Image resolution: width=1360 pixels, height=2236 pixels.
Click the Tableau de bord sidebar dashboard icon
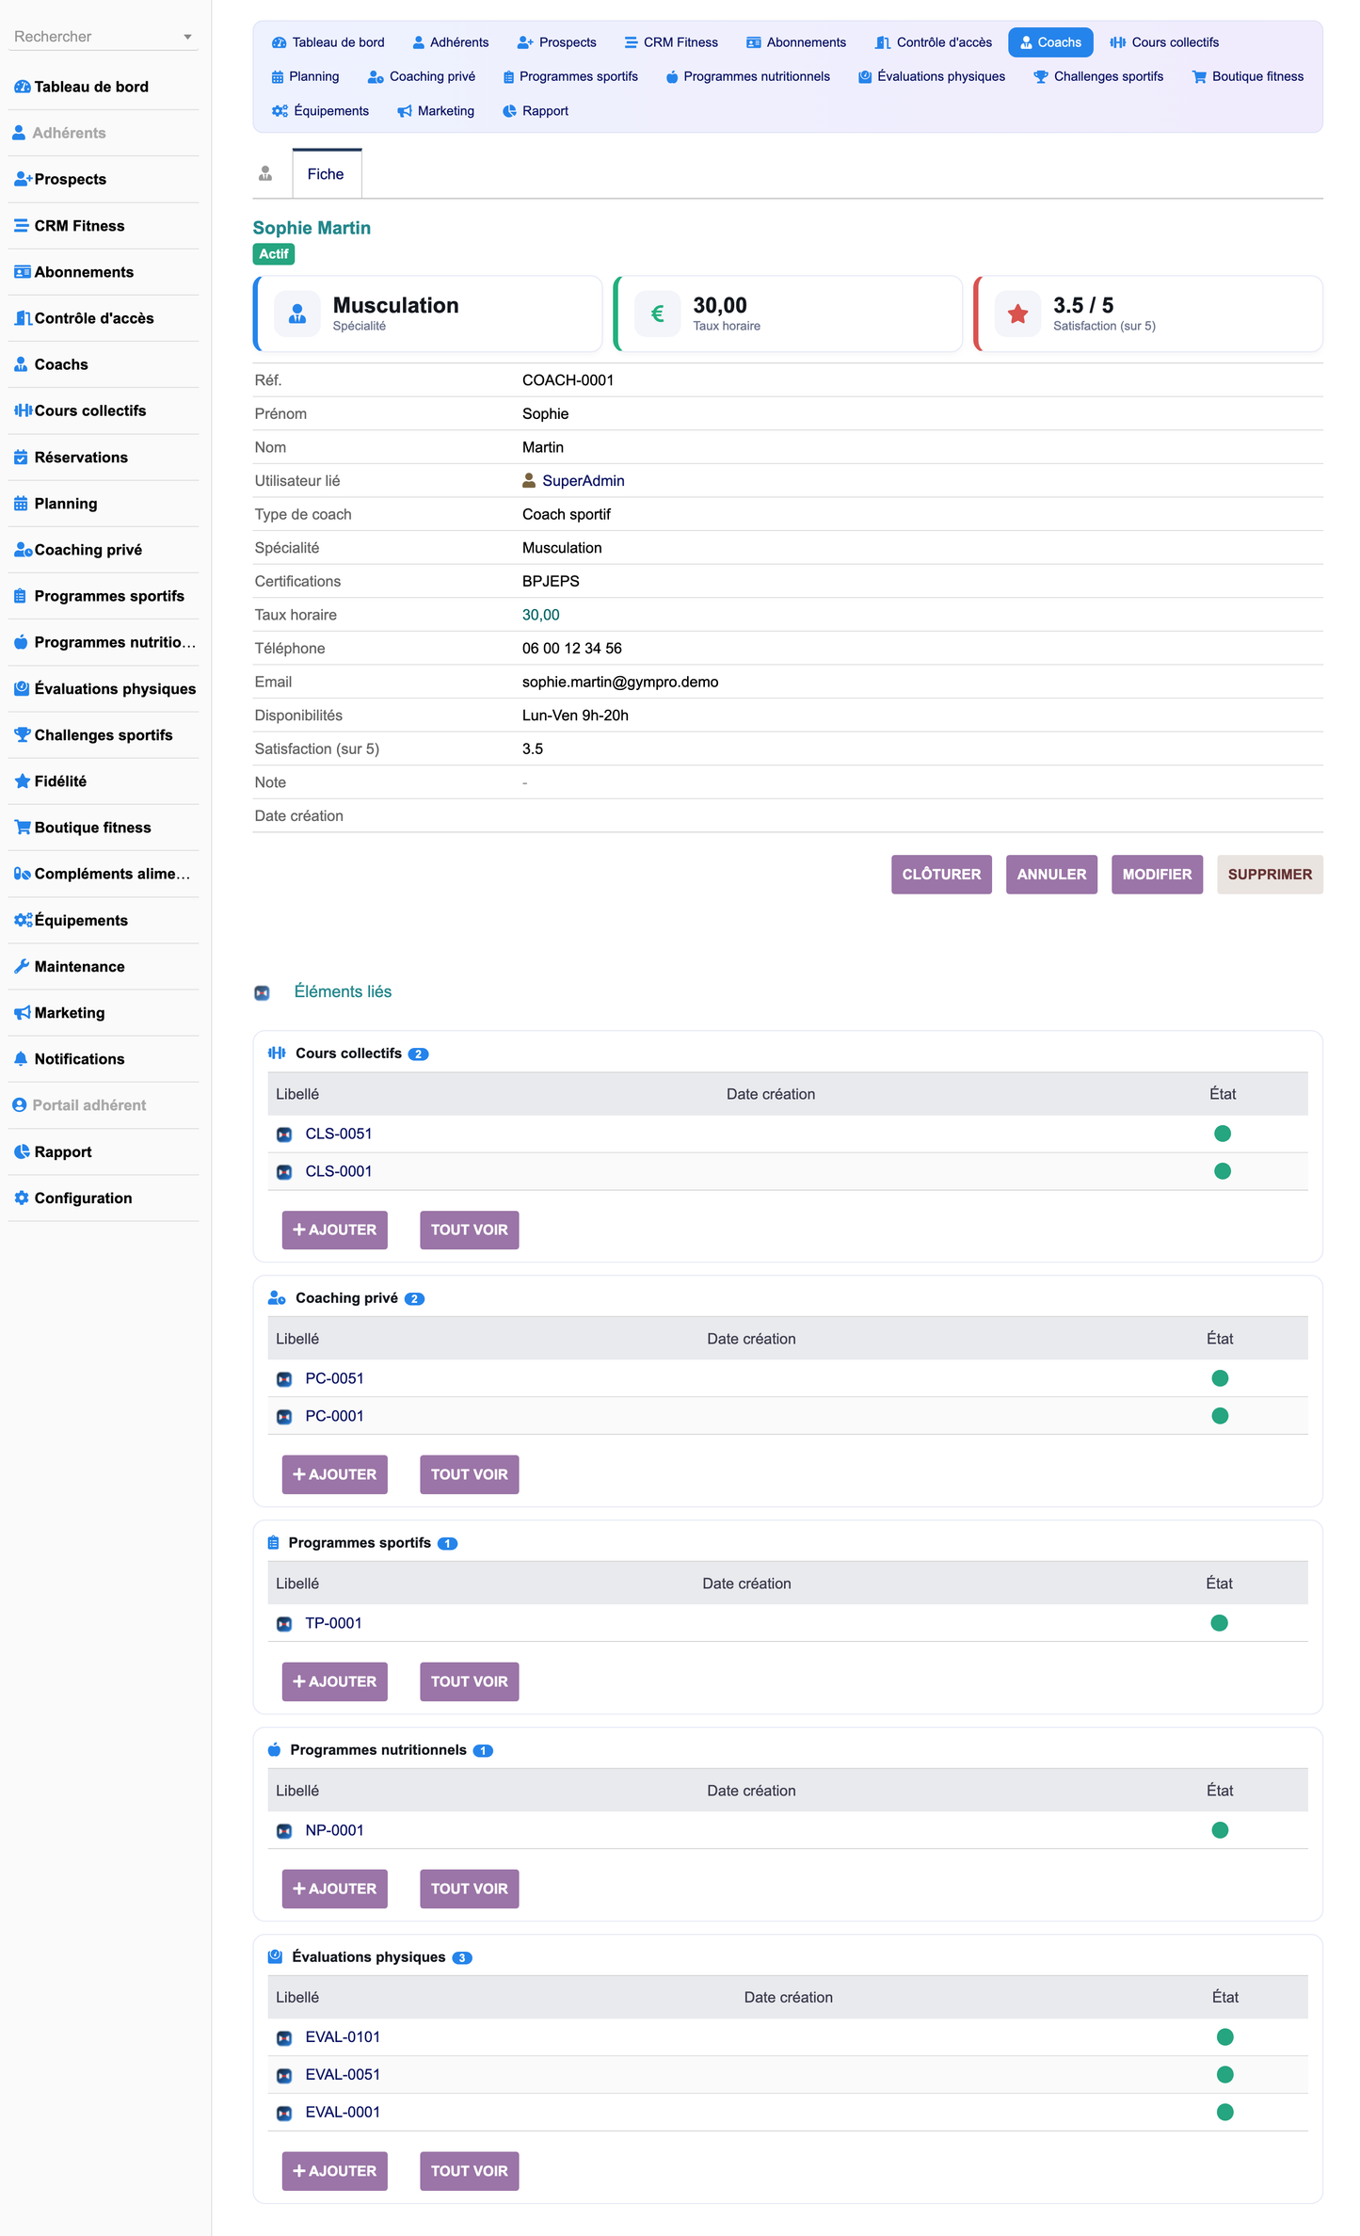(x=22, y=87)
